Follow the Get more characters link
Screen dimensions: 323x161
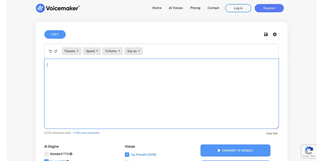pos(87,133)
